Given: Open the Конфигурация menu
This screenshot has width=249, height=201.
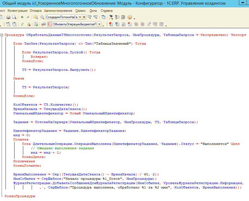Looking at the screenshot, I should click(17, 11).
